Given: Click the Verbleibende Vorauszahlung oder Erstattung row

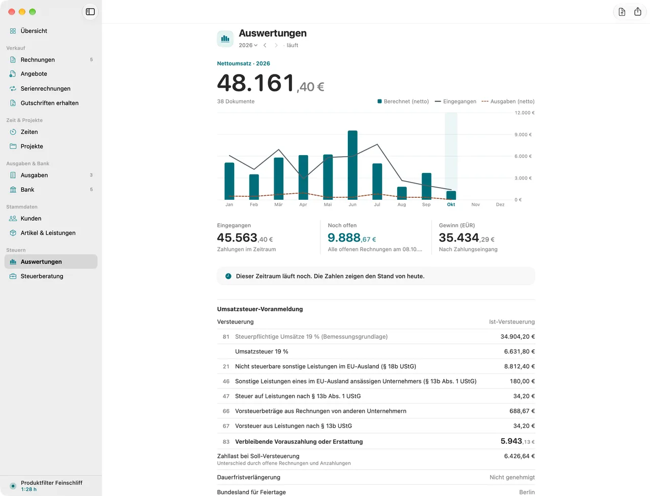Looking at the screenshot, I should [x=376, y=442].
